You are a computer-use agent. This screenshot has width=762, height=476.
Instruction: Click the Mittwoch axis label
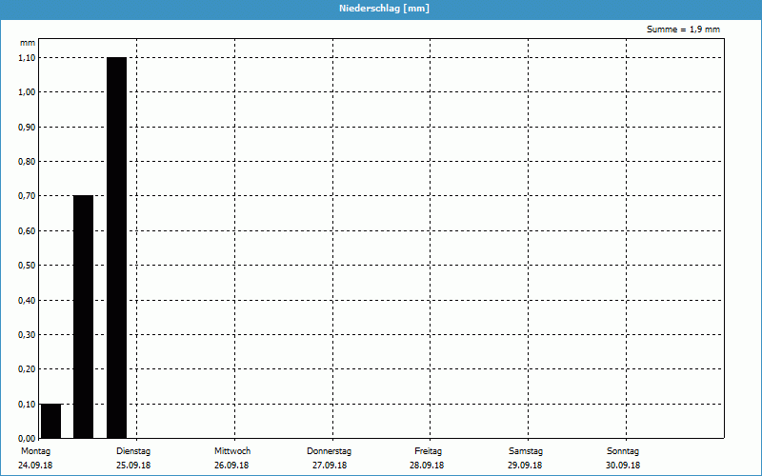click(x=232, y=451)
